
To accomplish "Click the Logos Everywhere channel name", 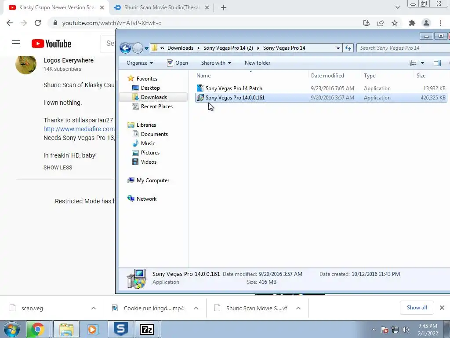I will (69, 60).
